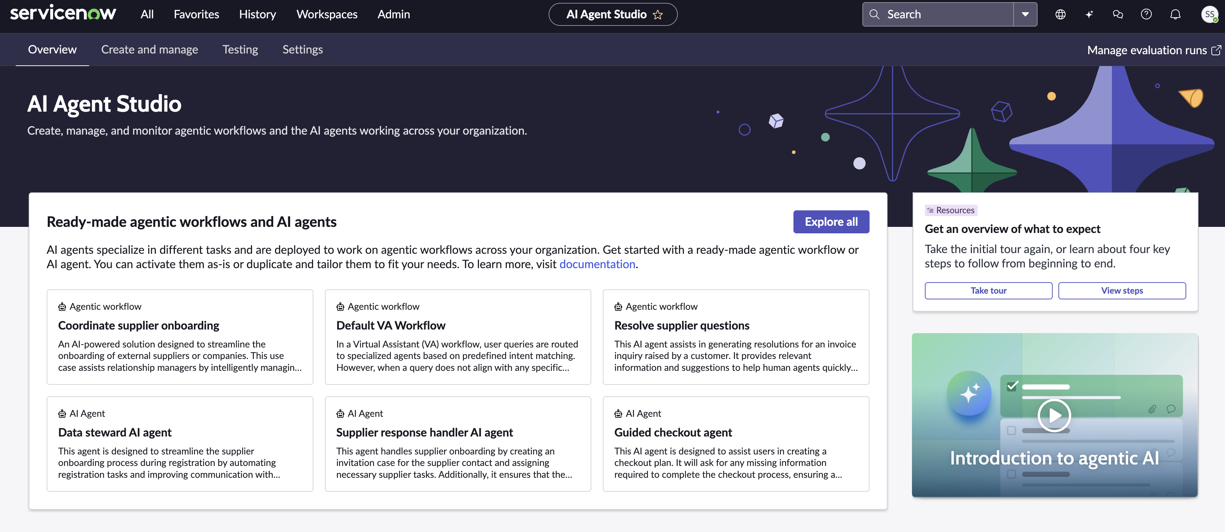1225x532 pixels.
Task: Click the Take tour button
Action: (x=989, y=290)
